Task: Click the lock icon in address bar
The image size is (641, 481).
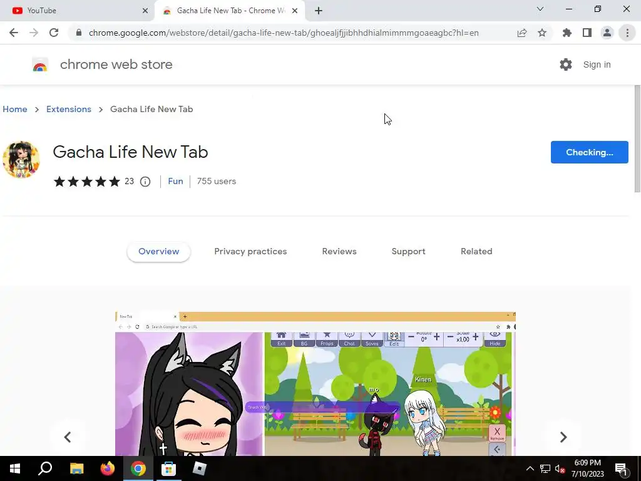Action: point(78,33)
